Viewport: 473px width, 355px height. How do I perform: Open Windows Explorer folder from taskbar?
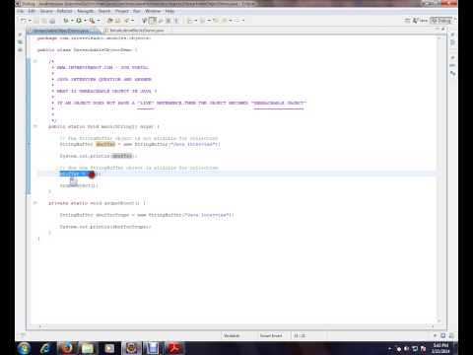tap(88, 348)
